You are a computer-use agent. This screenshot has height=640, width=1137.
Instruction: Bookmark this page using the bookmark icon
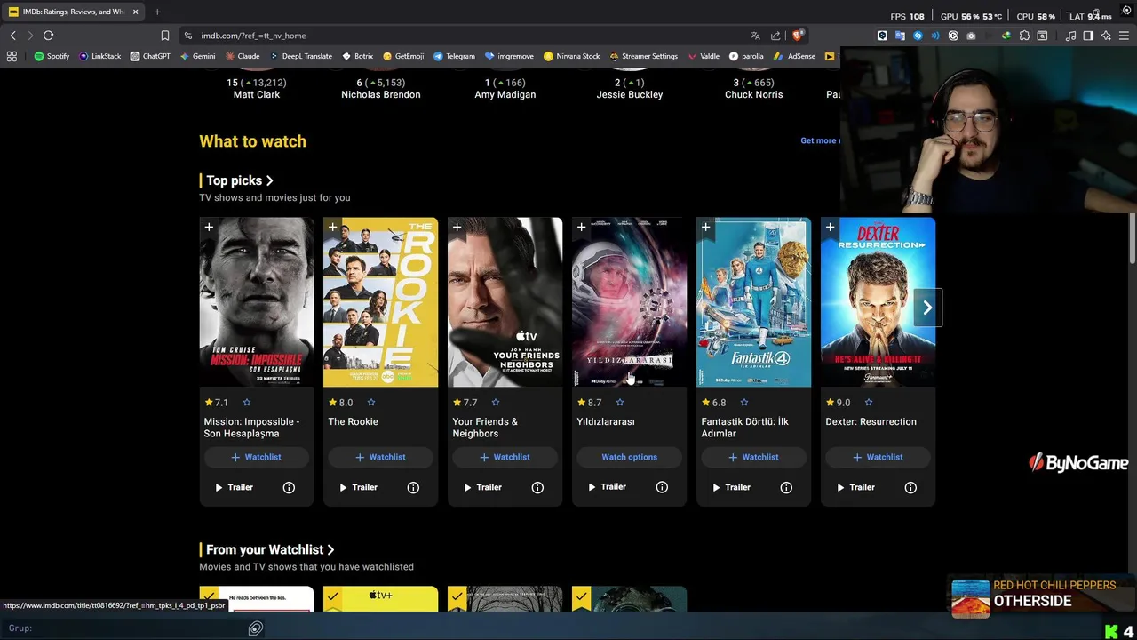click(x=164, y=36)
